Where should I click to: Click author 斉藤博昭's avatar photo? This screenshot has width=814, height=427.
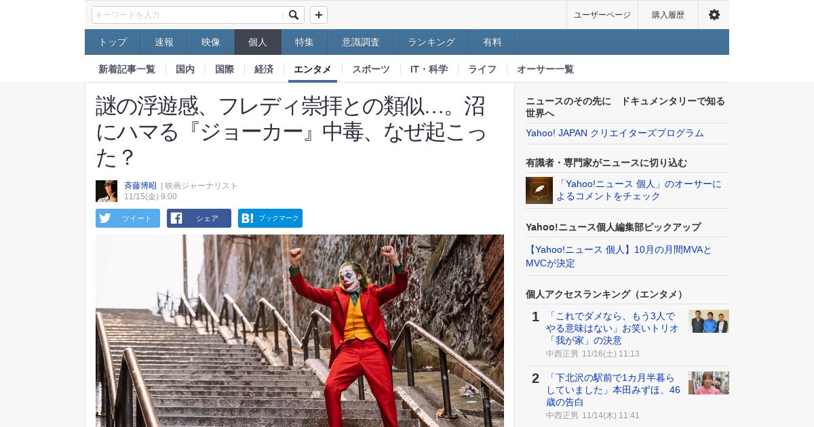point(106,191)
